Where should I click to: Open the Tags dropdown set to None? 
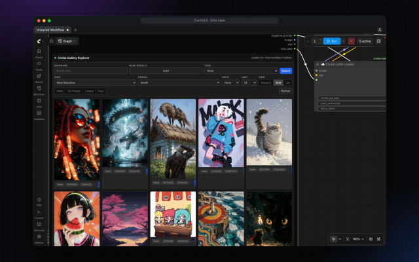coord(242,71)
